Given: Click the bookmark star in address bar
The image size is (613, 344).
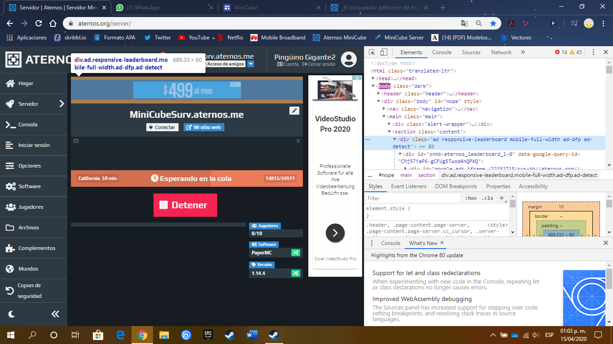Looking at the screenshot, I should [x=493, y=23].
